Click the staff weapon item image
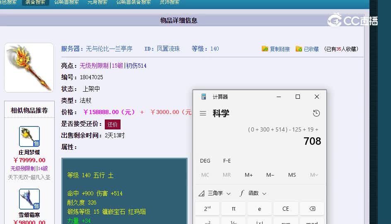 pos(29,68)
